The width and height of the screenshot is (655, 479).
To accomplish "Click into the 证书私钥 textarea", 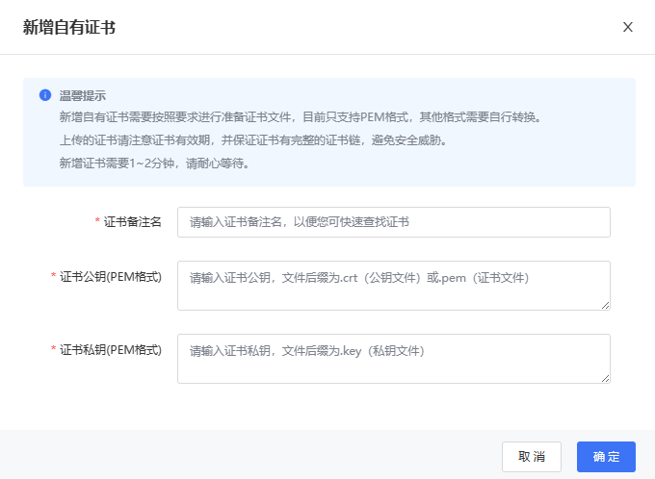I will pyautogui.click(x=393, y=359).
